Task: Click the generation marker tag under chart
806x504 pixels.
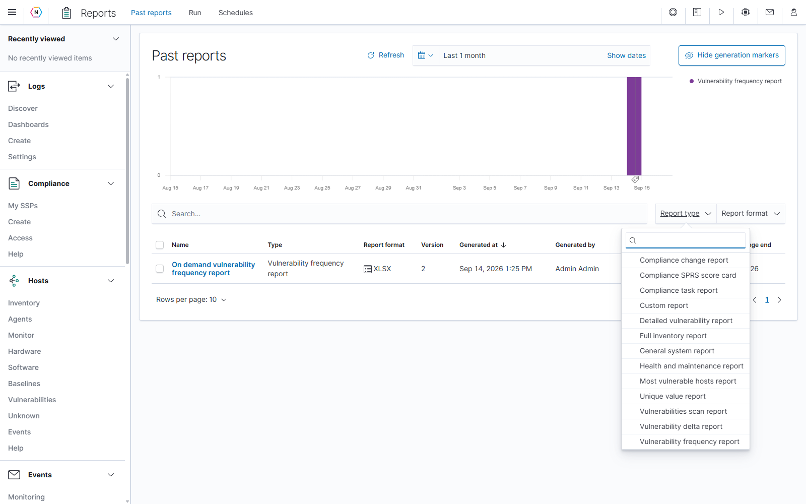Action: (635, 179)
